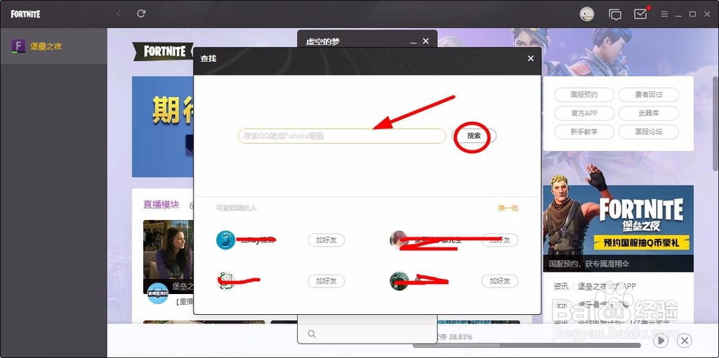Image resolution: width=719 pixels, height=358 pixels.
Task: Open the hamburger menu icon
Action: point(664,14)
